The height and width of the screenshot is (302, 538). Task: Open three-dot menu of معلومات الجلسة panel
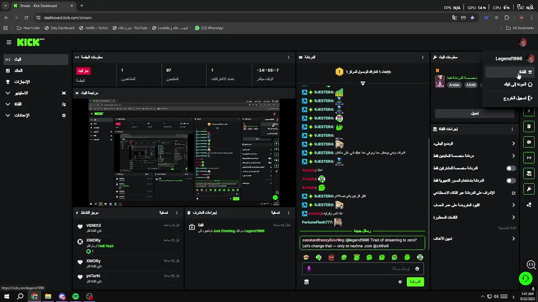pos(288,57)
